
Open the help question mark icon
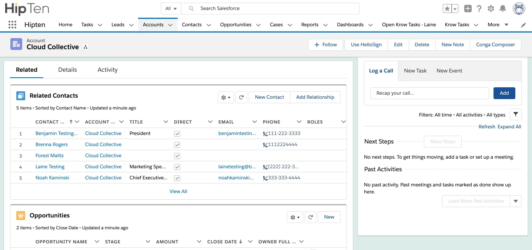[479, 9]
